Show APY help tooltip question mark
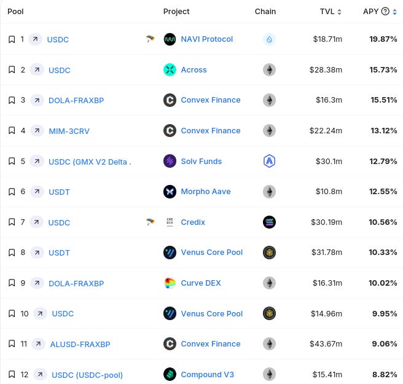Viewport: 403px width, 384px height. [385, 11]
